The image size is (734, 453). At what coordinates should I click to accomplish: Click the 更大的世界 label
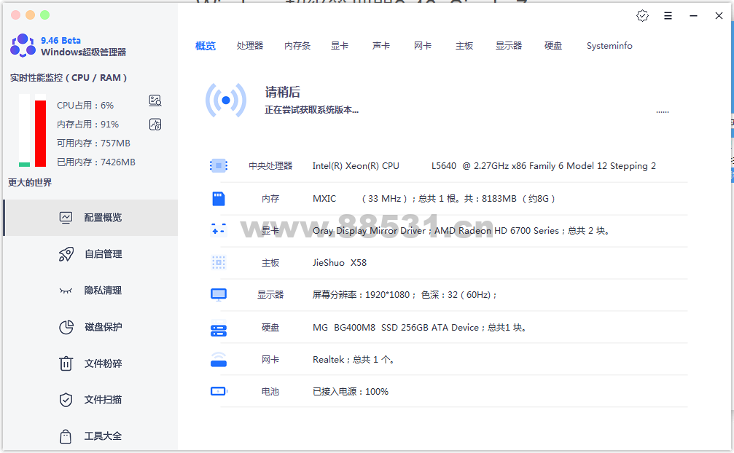[30, 182]
